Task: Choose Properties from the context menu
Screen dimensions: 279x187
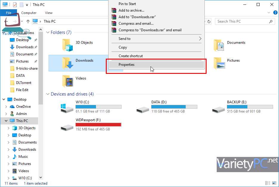Action: [x=126, y=65]
